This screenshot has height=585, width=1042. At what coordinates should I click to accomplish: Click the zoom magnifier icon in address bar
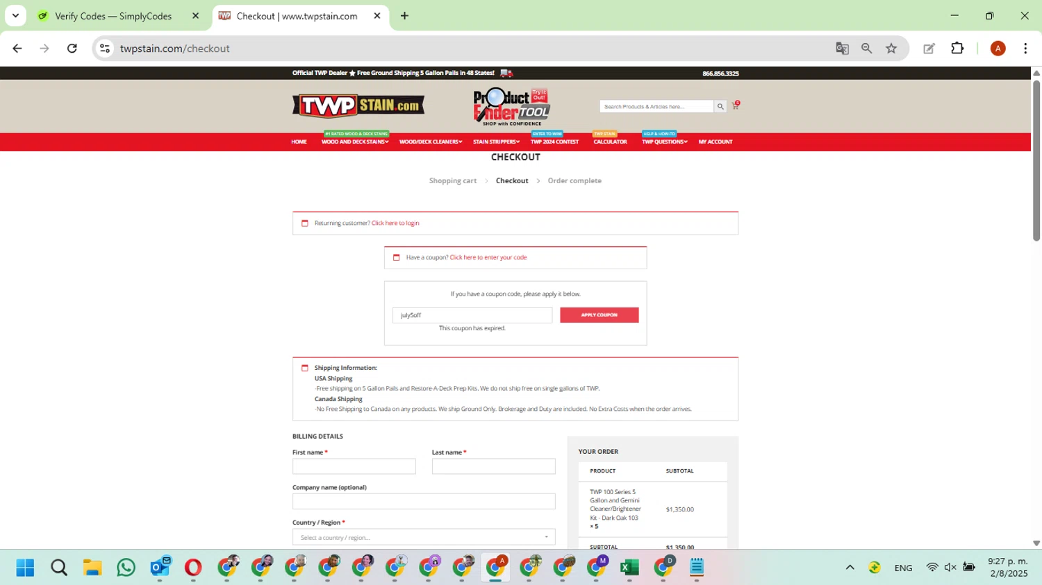click(866, 49)
